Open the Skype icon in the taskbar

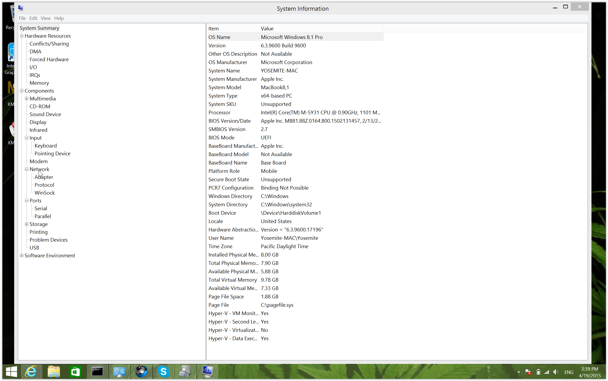click(x=163, y=371)
